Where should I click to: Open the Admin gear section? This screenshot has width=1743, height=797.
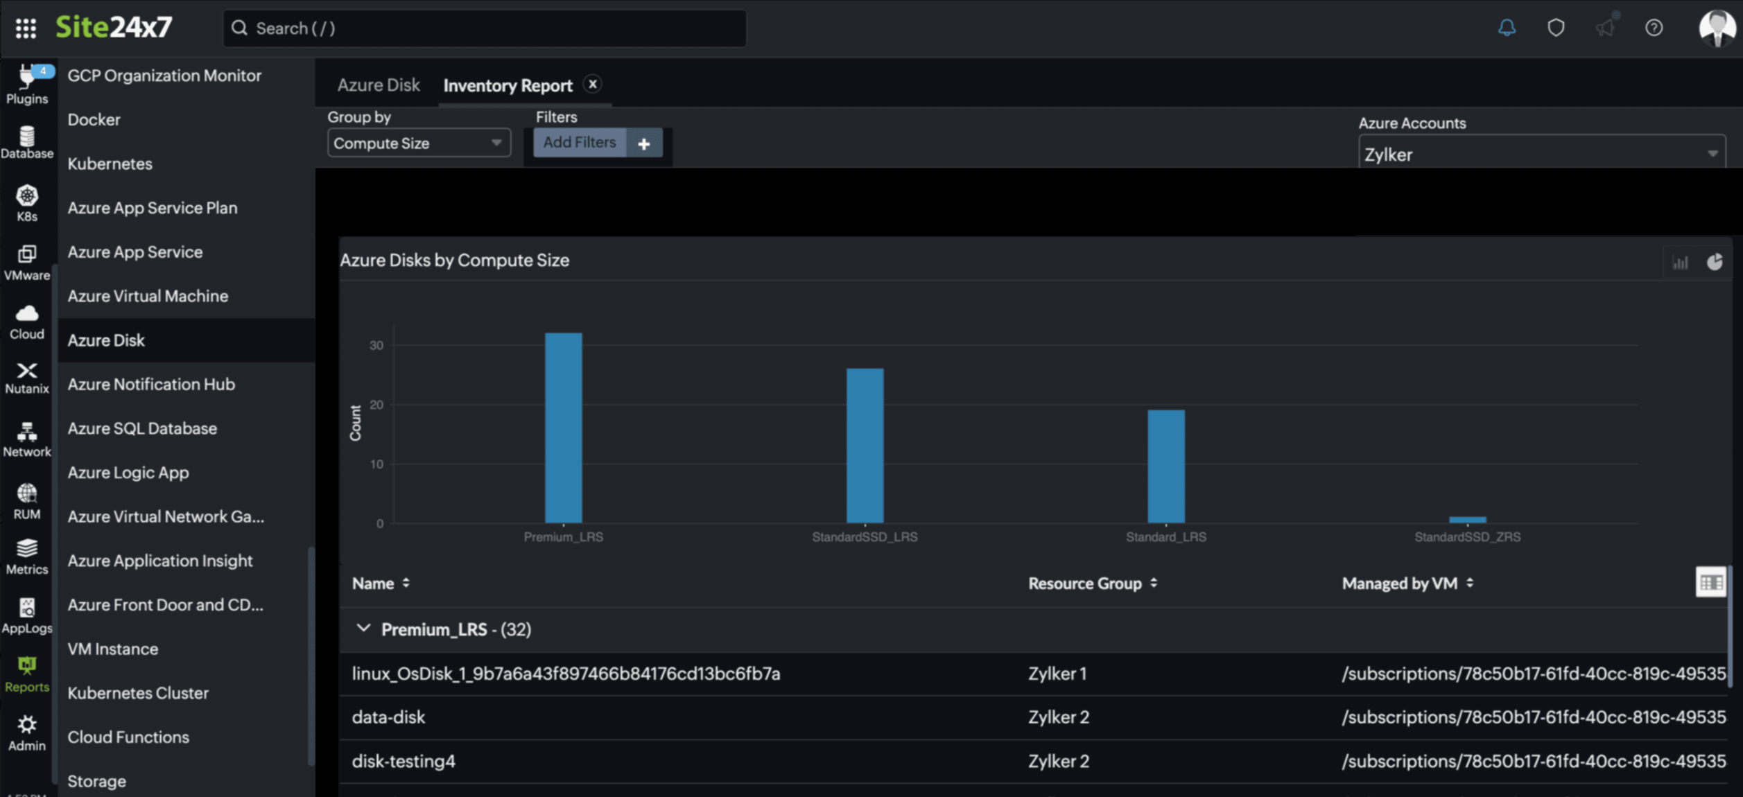(27, 733)
